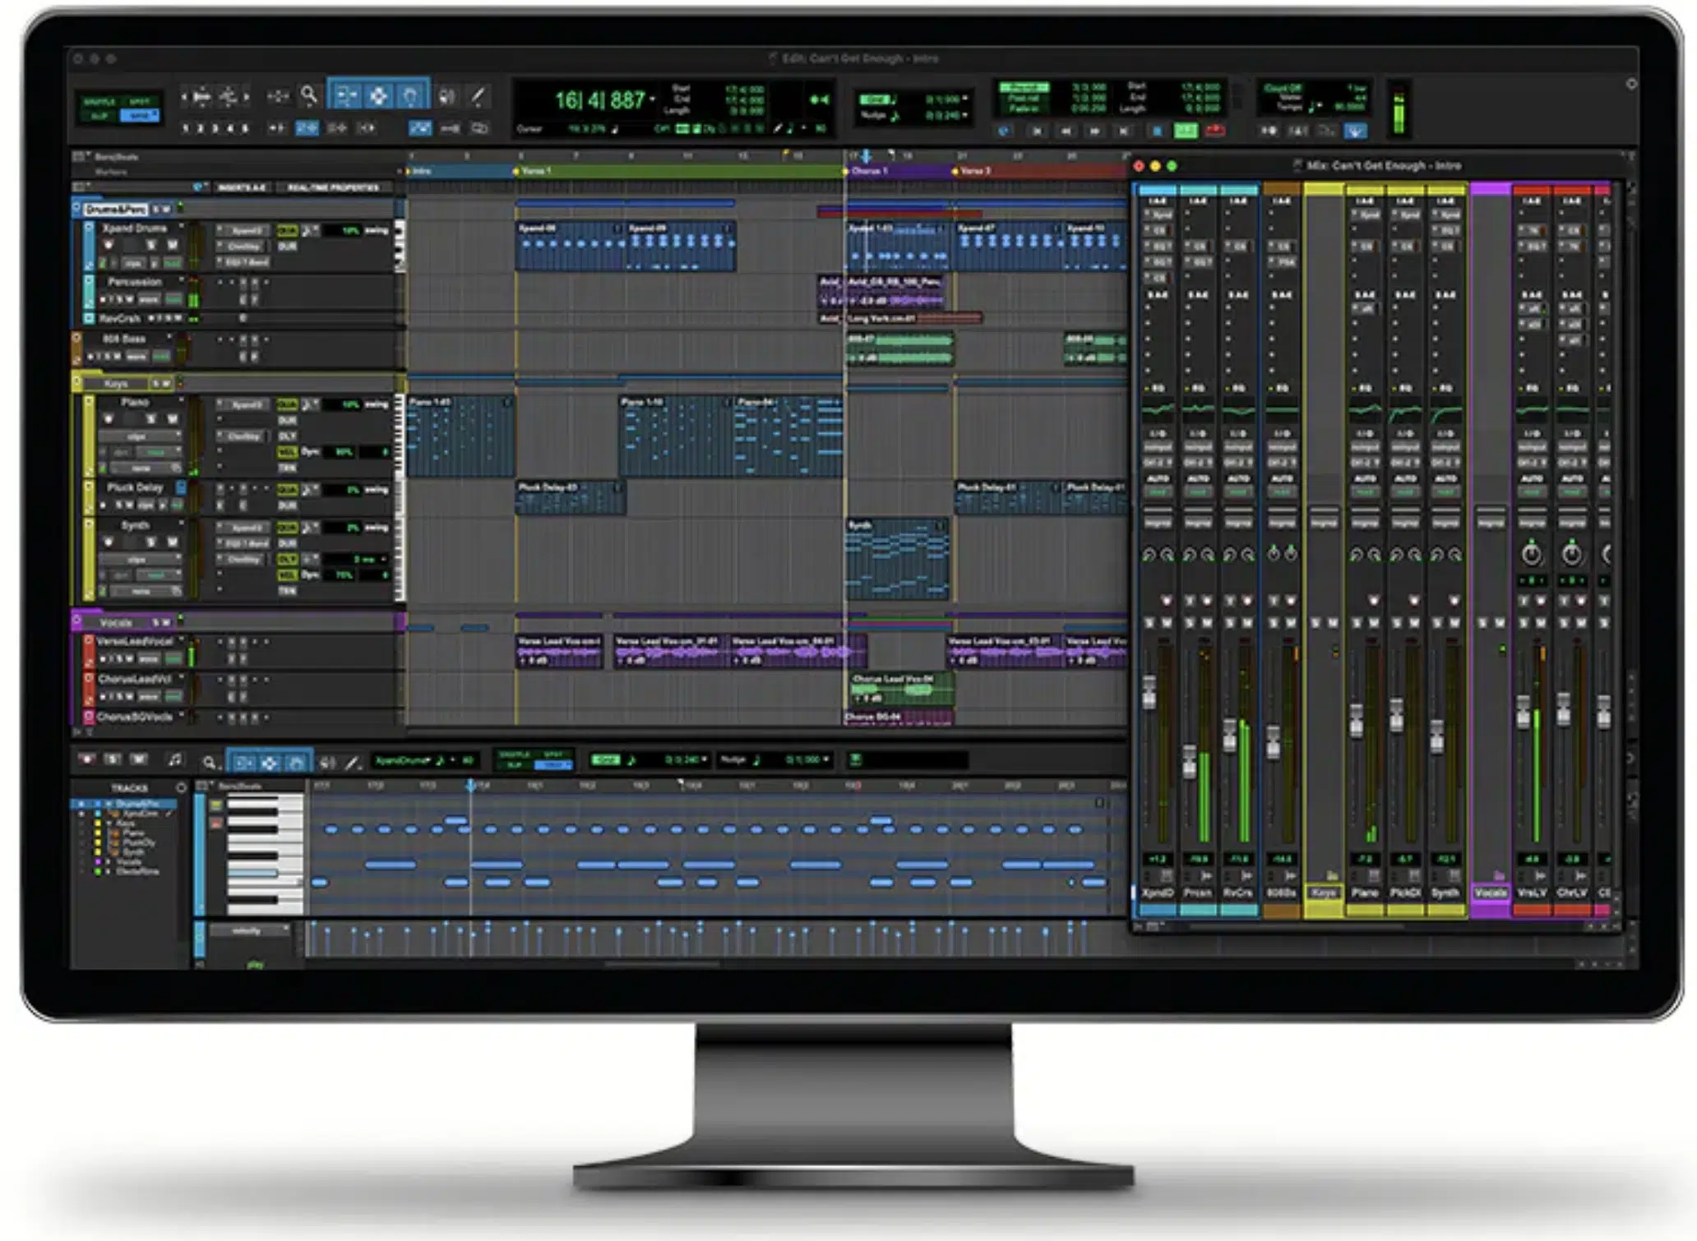Toggle the blue online sync button in transport

pos(1004,131)
